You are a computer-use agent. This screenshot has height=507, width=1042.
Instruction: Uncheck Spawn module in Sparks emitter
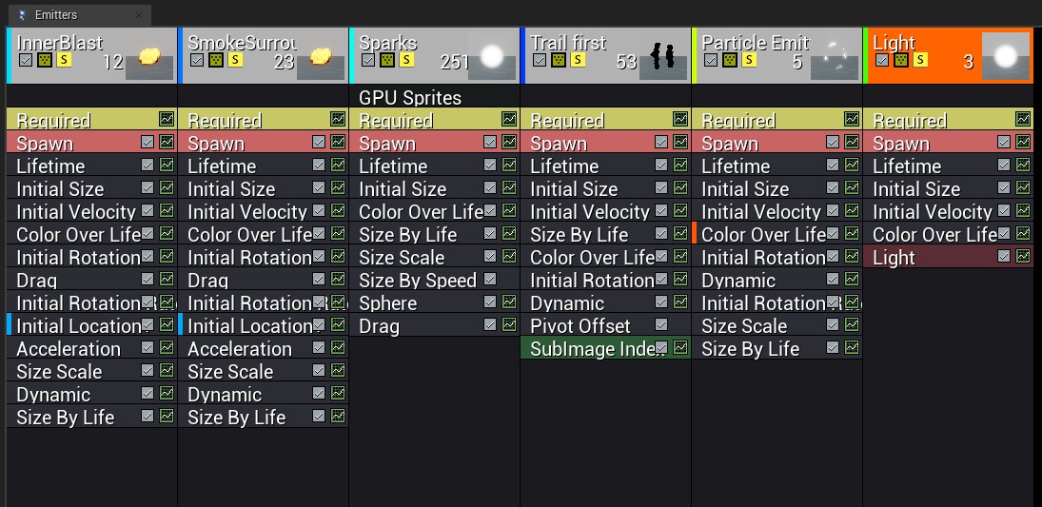coord(490,142)
